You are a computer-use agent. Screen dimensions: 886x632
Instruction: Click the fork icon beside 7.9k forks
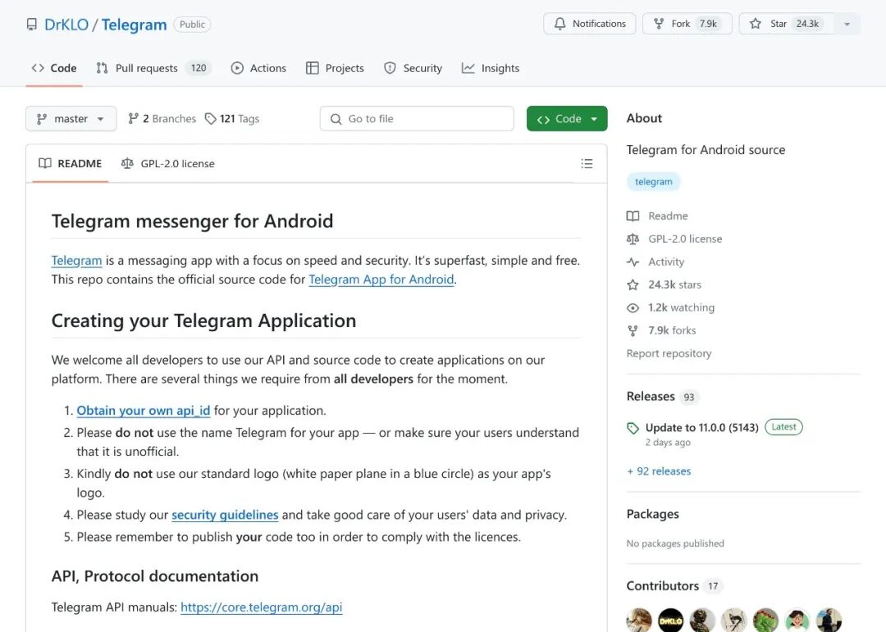(x=633, y=330)
